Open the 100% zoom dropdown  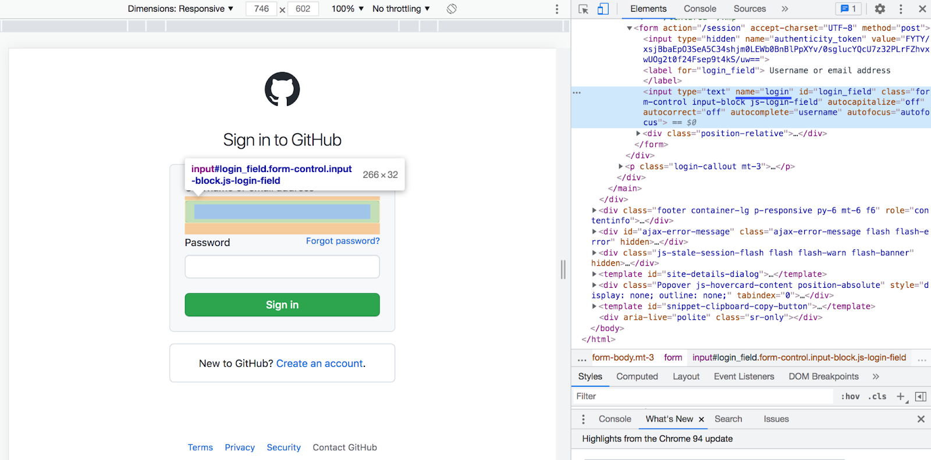(x=347, y=9)
